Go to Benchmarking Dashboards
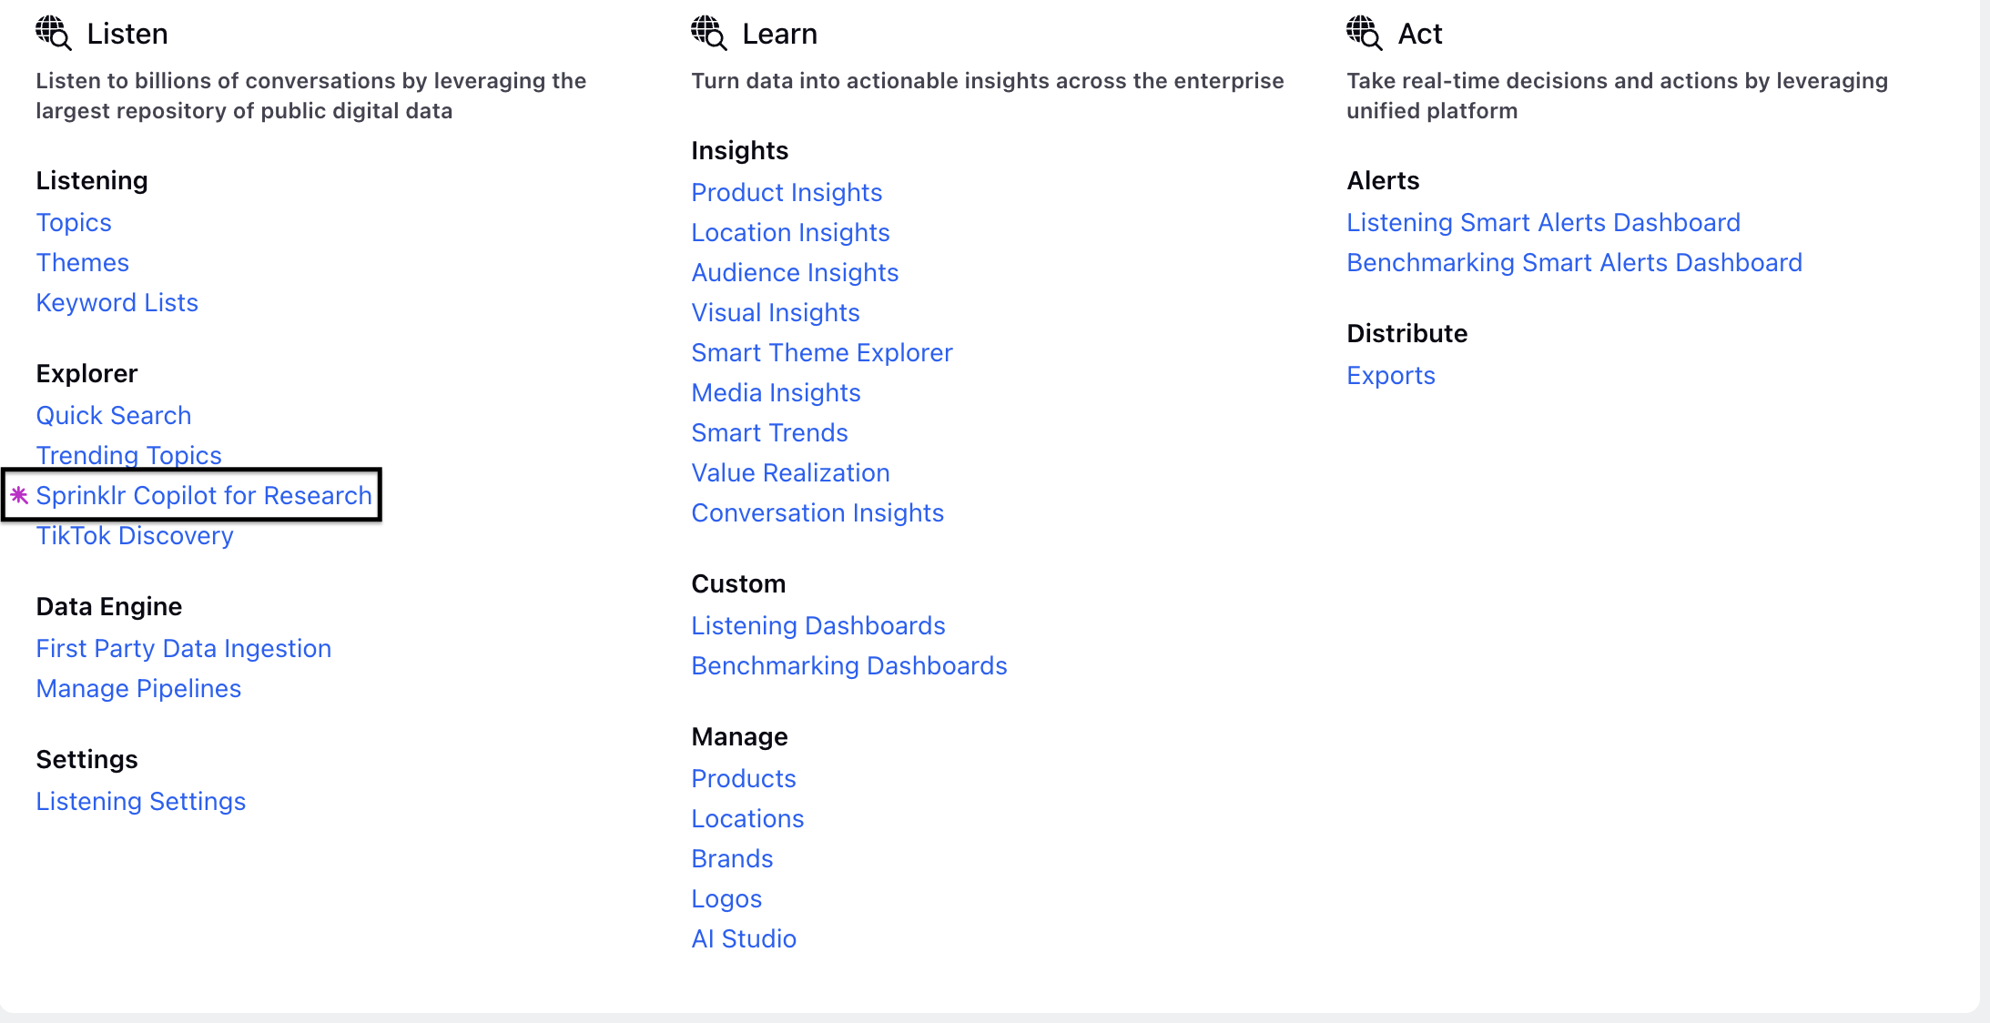This screenshot has height=1023, width=1990. pos(849,665)
